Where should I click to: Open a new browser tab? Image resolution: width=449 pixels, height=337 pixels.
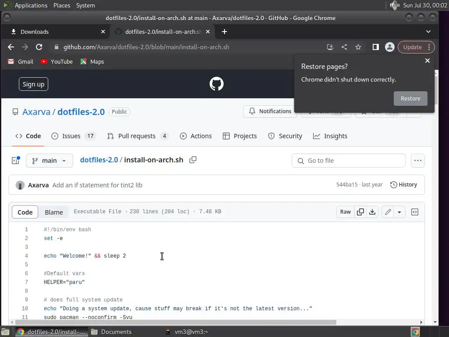click(x=224, y=32)
